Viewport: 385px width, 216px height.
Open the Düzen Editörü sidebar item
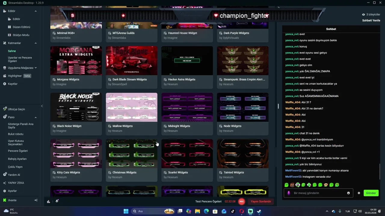coord(21,27)
